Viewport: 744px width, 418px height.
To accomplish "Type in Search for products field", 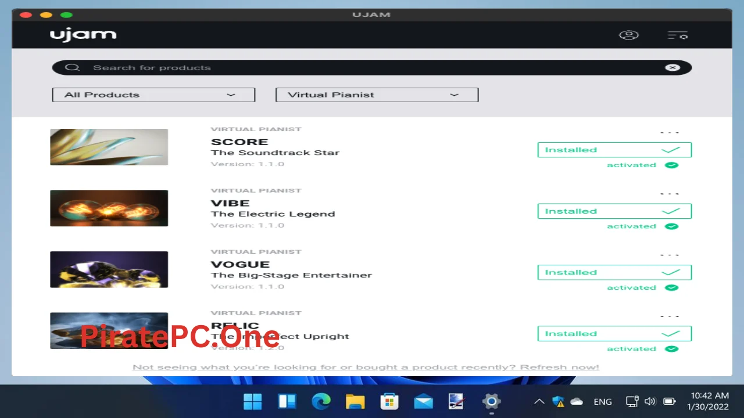I will pyautogui.click(x=372, y=67).
